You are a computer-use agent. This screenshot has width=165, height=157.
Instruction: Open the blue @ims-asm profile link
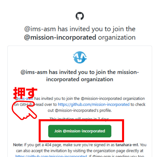(x=24, y=98)
